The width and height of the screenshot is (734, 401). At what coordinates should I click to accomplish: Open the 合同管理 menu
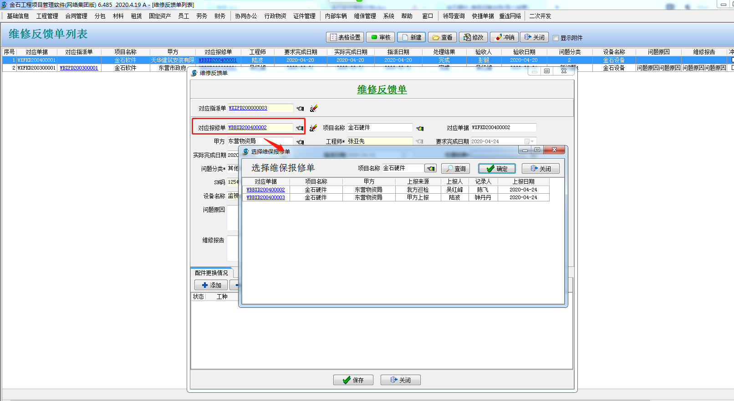click(x=76, y=16)
